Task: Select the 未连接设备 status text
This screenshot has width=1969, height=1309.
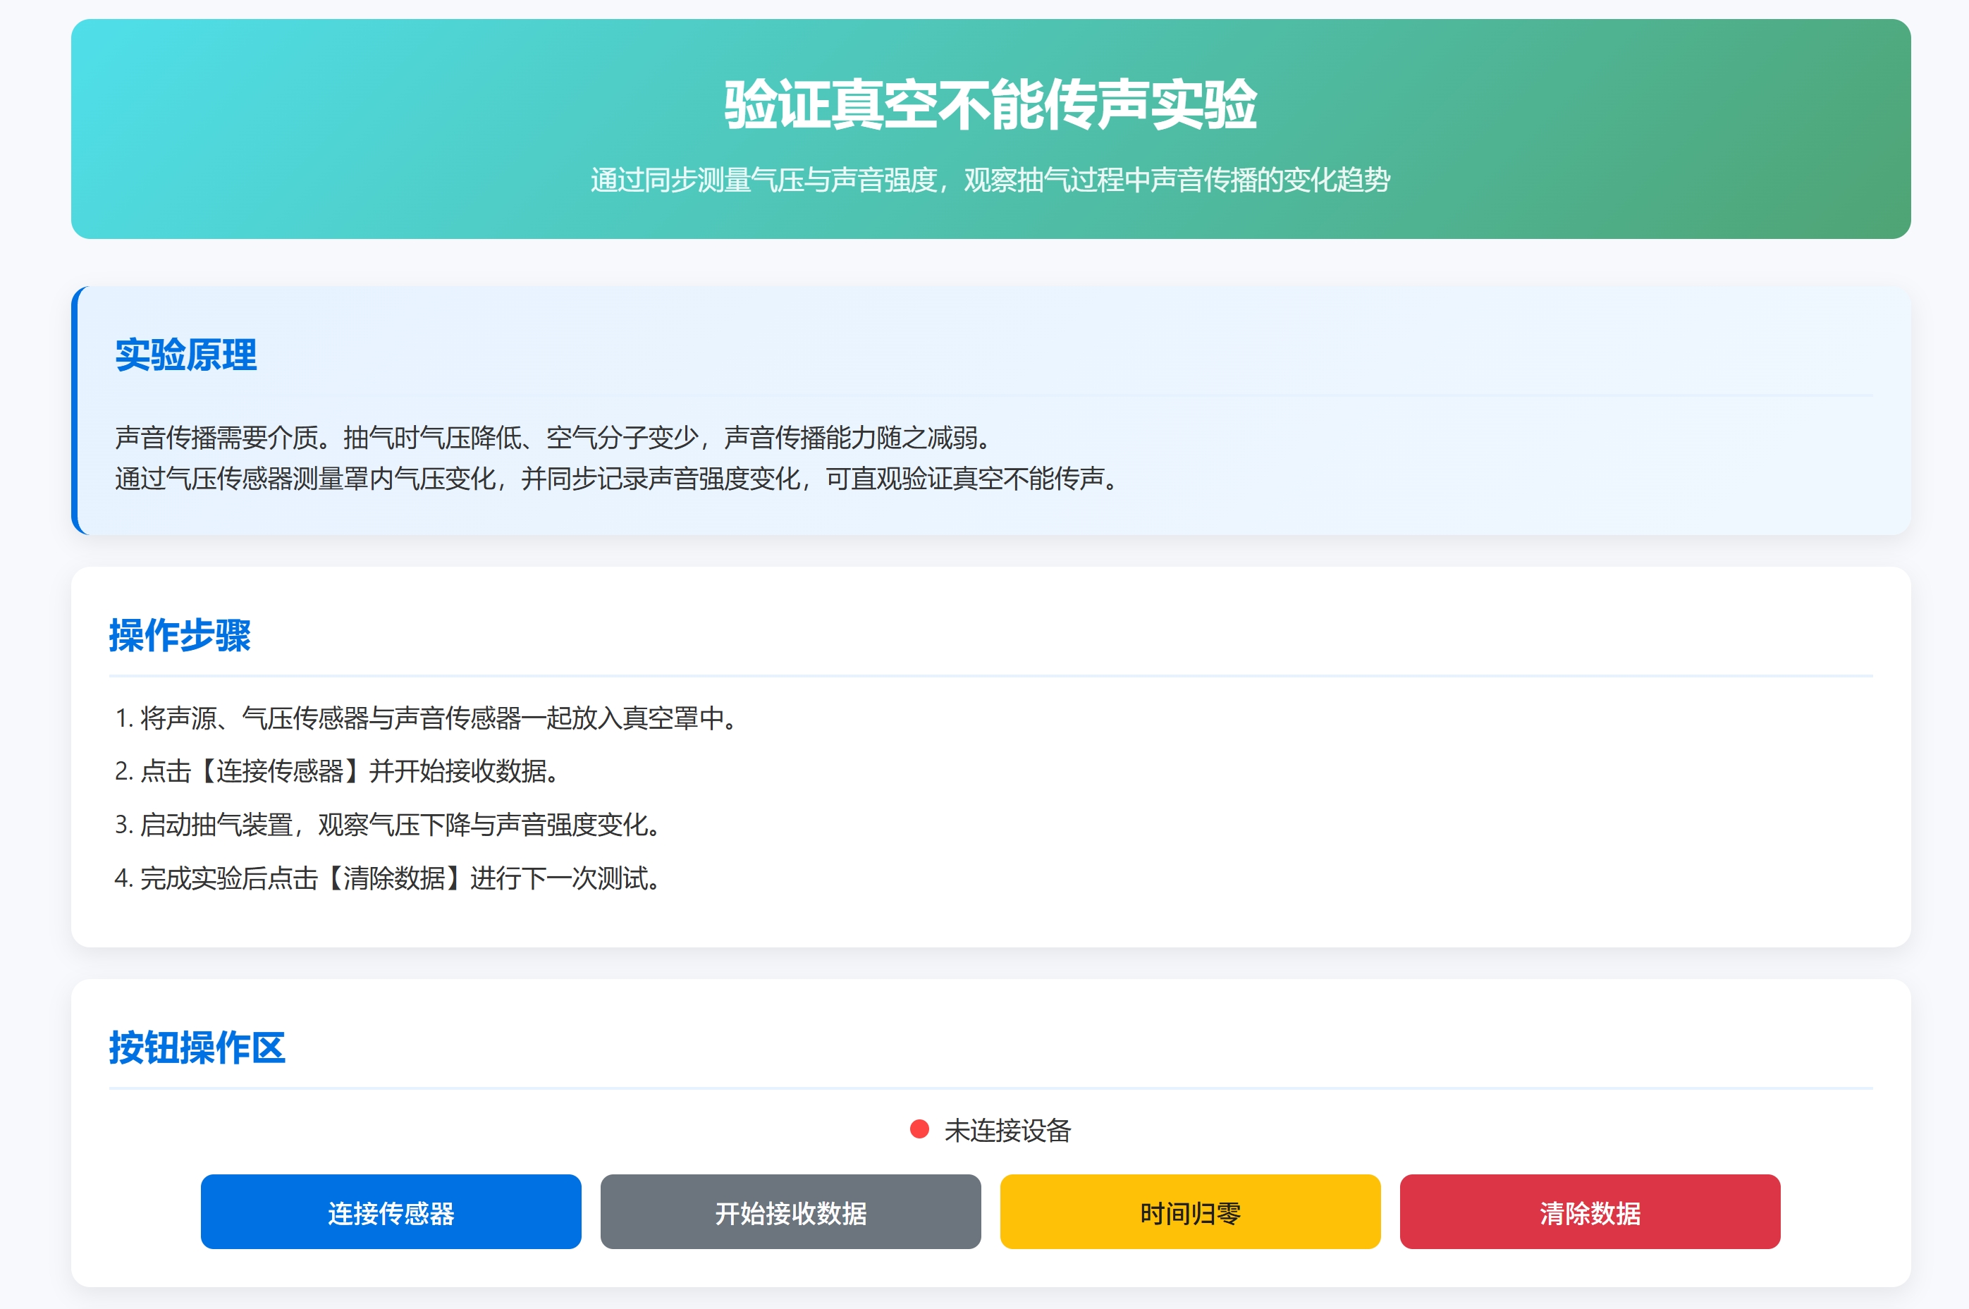Action: 1007,1131
